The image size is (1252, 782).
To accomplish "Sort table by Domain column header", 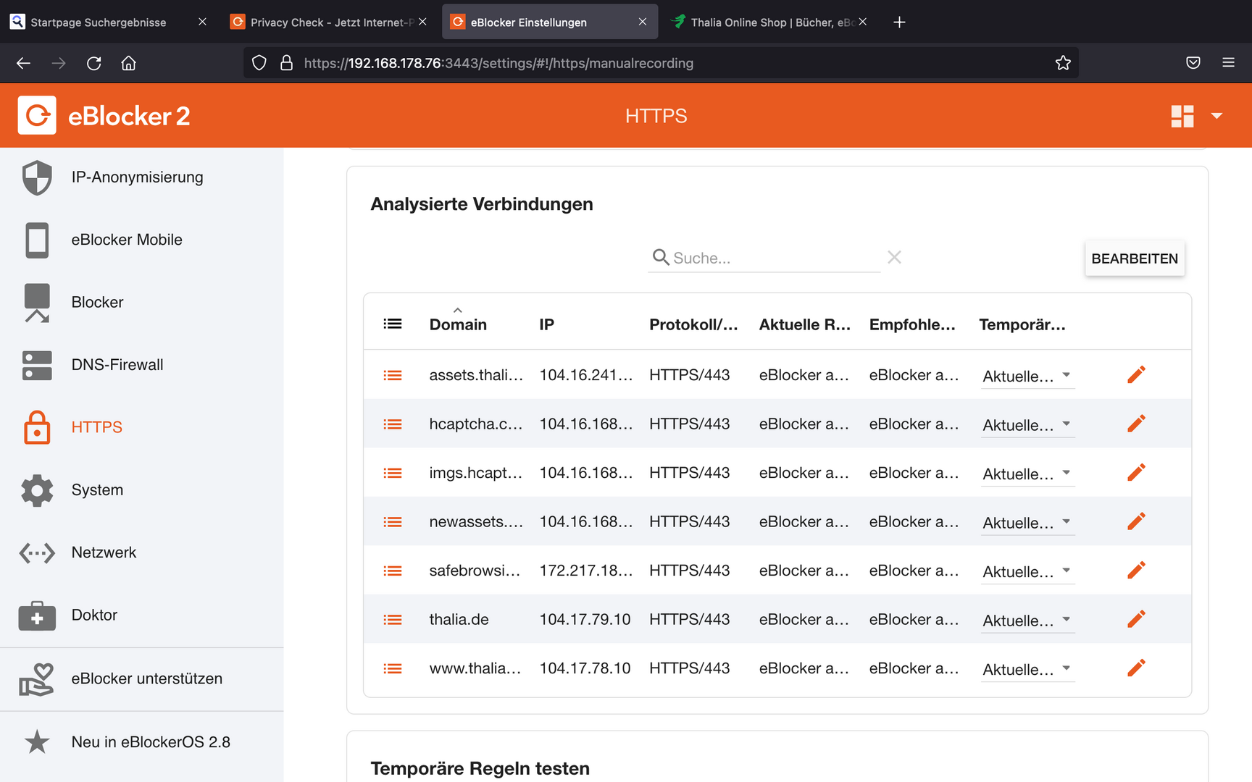I will [458, 324].
